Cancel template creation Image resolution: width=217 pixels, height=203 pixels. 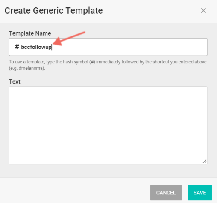point(166,193)
